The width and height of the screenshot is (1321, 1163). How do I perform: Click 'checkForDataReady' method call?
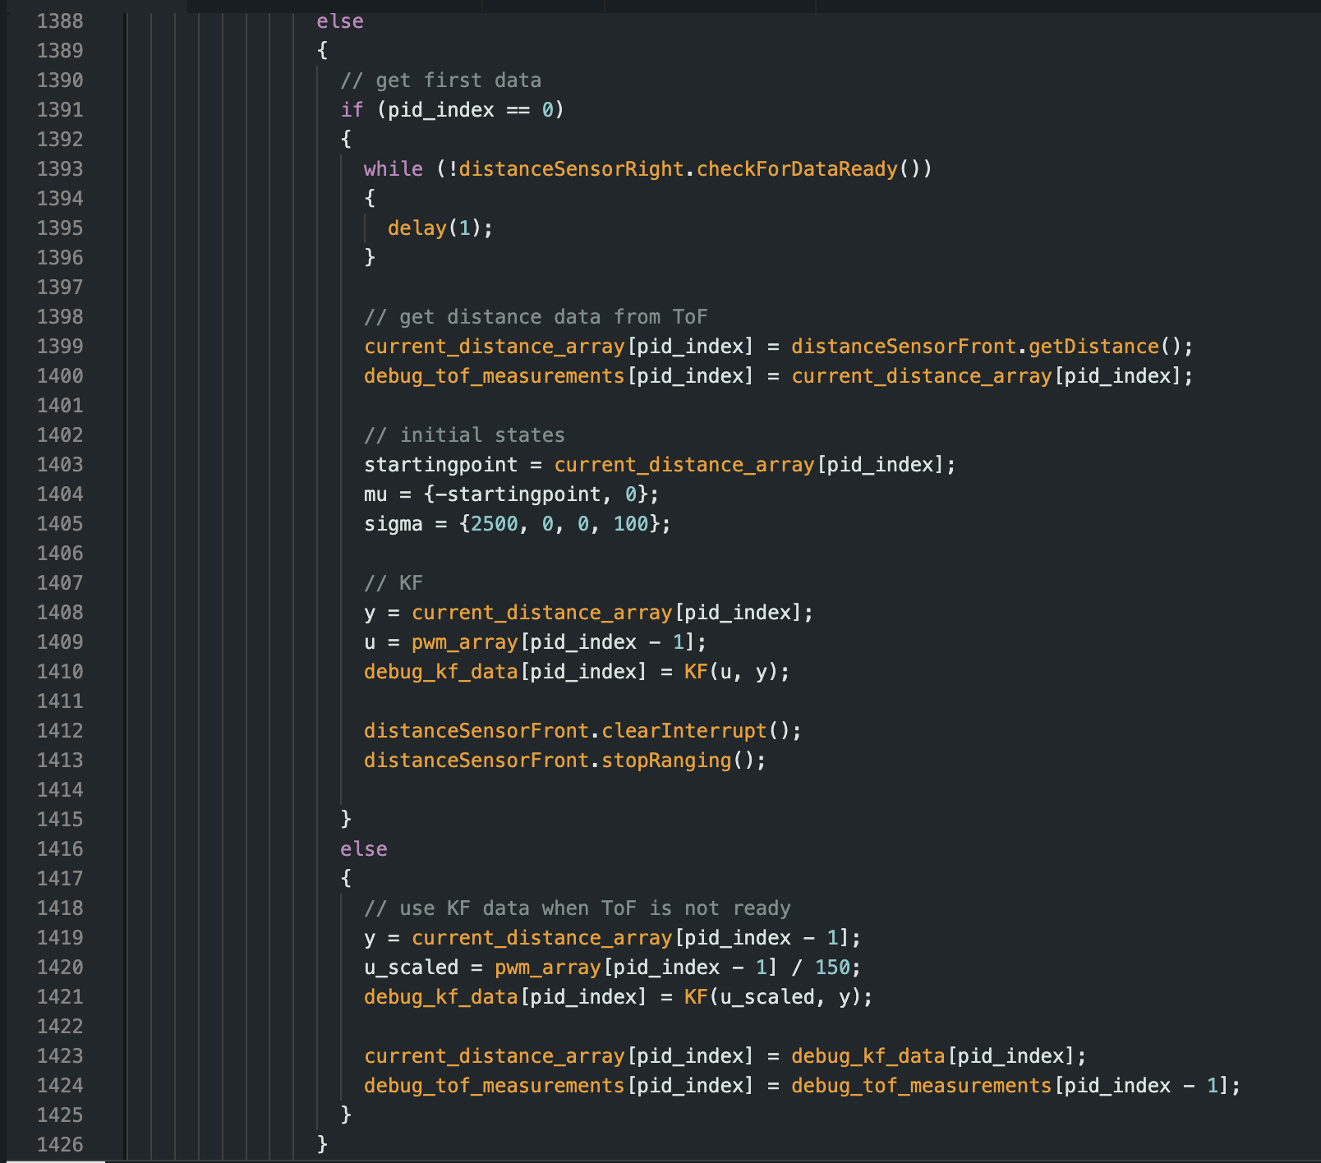pyautogui.click(x=797, y=169)
